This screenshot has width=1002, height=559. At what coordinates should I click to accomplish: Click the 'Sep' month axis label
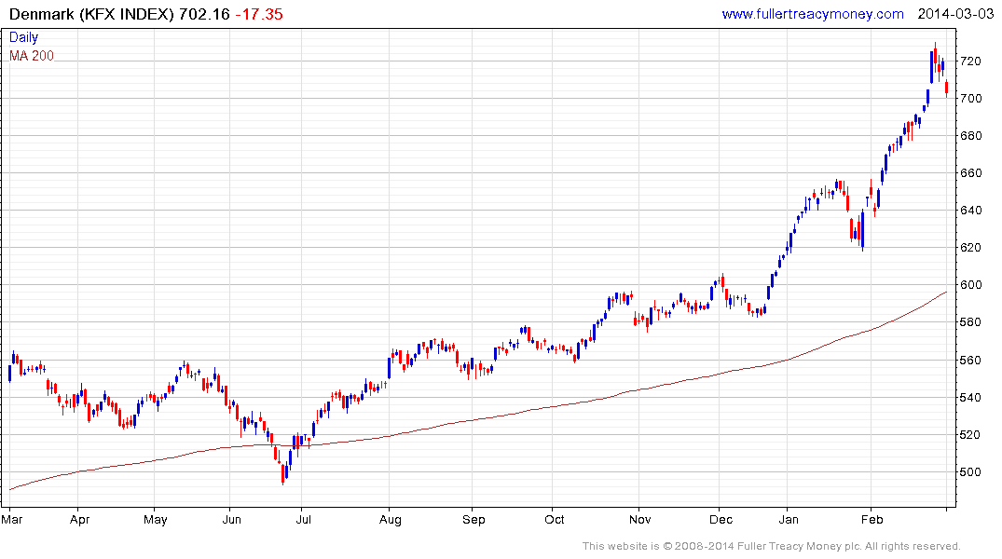pyautogui.click(x=474, y=519)
